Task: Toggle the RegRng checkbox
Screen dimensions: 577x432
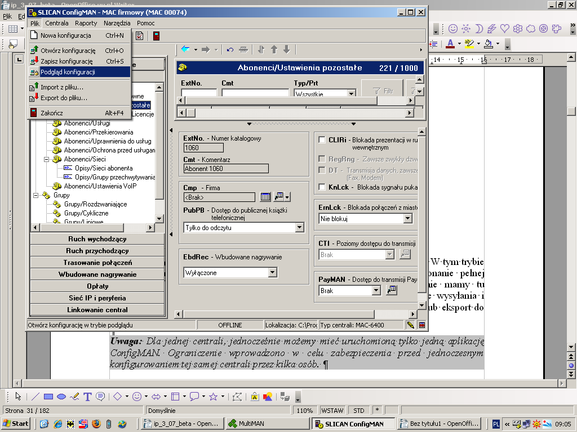Action: click(322, 159)
